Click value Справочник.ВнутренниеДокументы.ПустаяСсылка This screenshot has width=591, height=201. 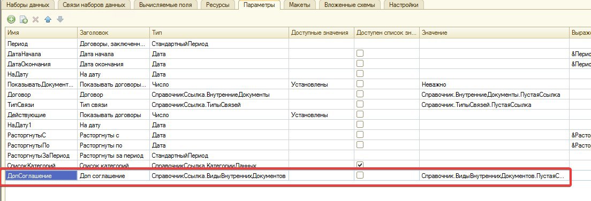tap(495, 95)
